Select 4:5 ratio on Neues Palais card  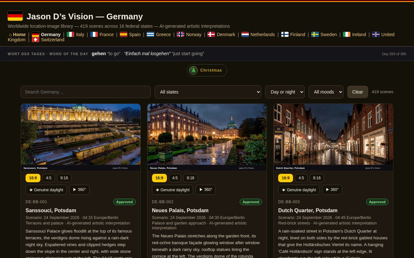tap(175, 178)
